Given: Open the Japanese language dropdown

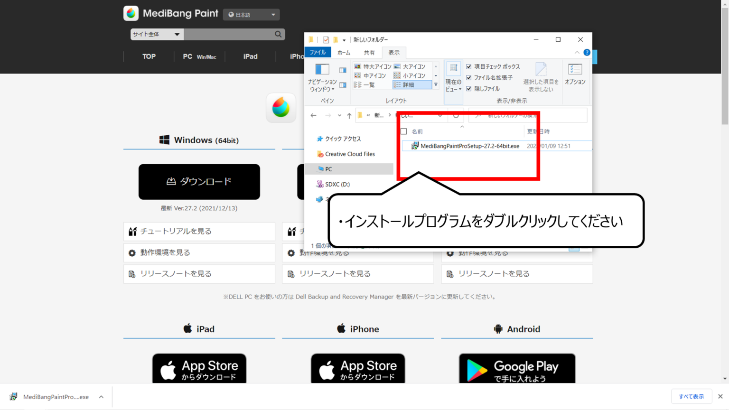Looking at the screenshot, I should point(251,15).
